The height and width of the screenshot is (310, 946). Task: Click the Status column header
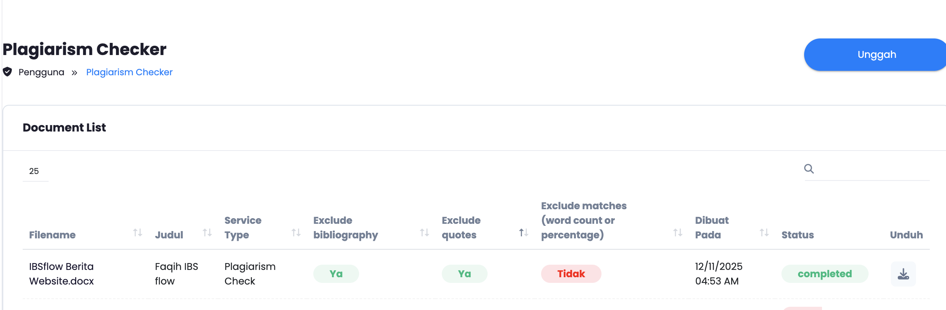coord(797,235)
